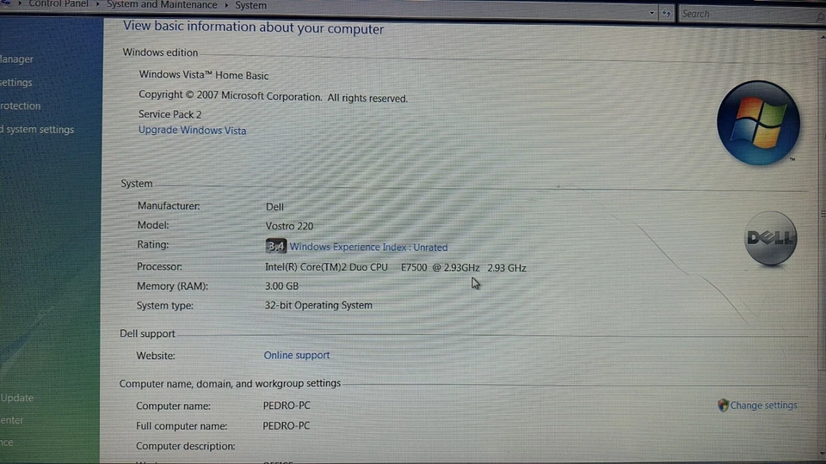The width and height of the screenshot is (826, 464).
Task: Click the Dell logo badge
Action: pos(770,238)
